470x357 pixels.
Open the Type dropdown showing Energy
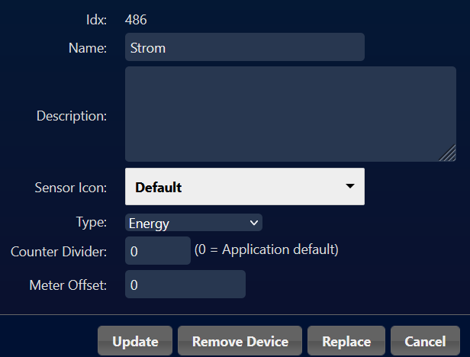coord(194,223)
